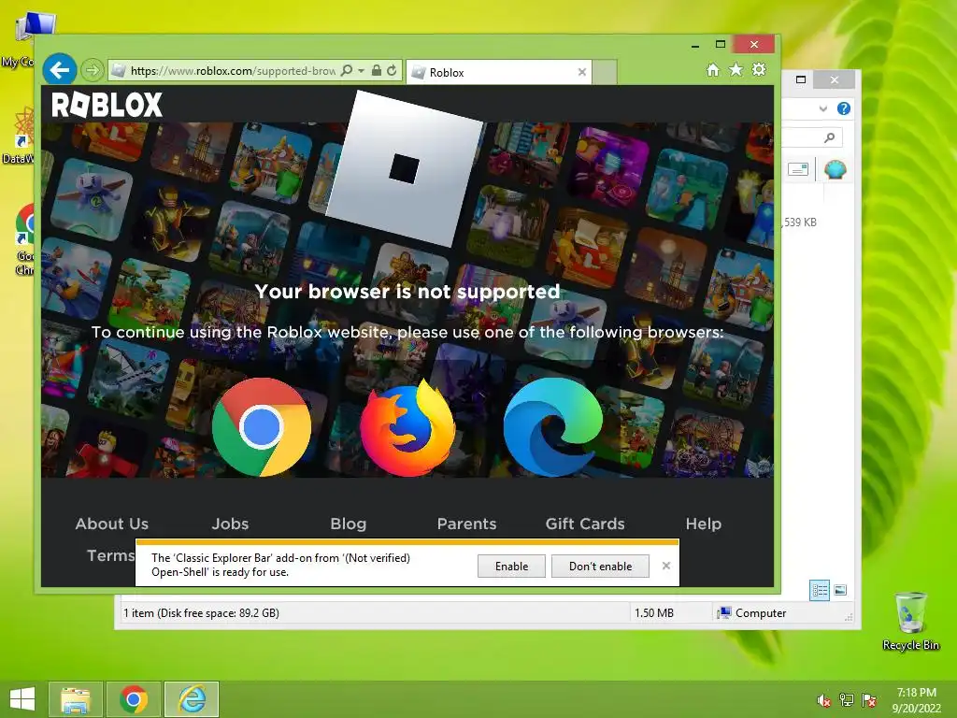957x718 pixels.
Task: Maximize the background Explorer window
Action: (801, 80)
